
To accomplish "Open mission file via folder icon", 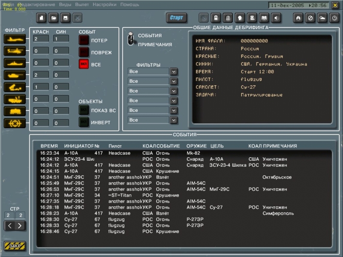I will pos(53,18).
